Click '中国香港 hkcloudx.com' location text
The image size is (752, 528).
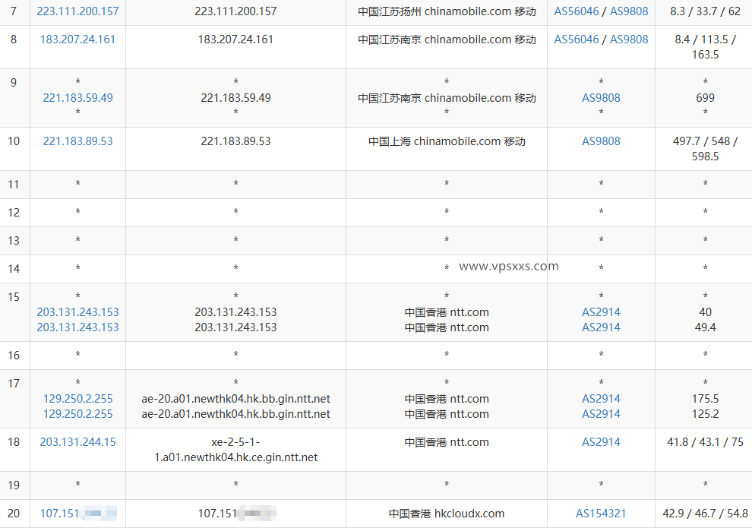pos(447,513)
